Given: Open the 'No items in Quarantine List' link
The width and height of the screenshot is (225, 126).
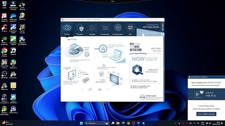Looking at the screenshot, I should click(141, 86).
